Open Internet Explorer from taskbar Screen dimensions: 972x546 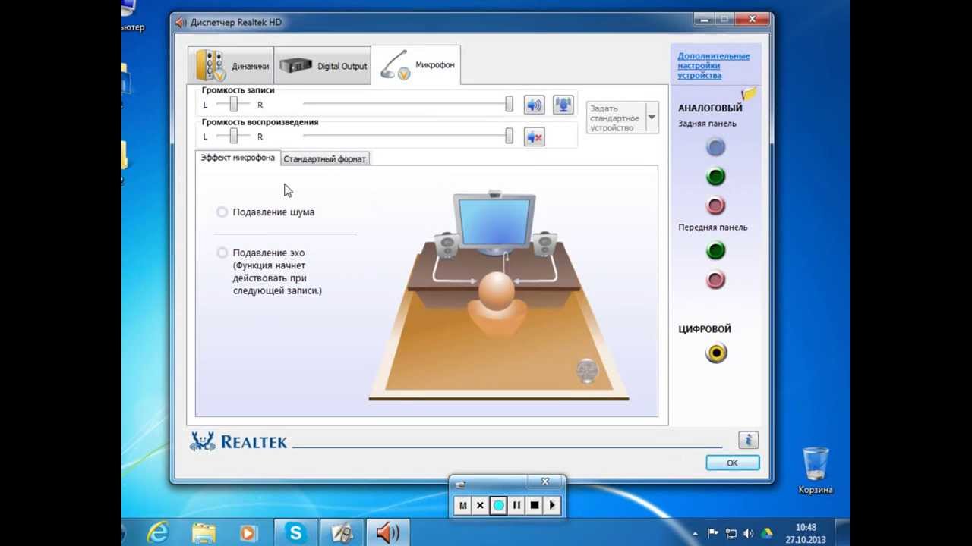point(158,533)
